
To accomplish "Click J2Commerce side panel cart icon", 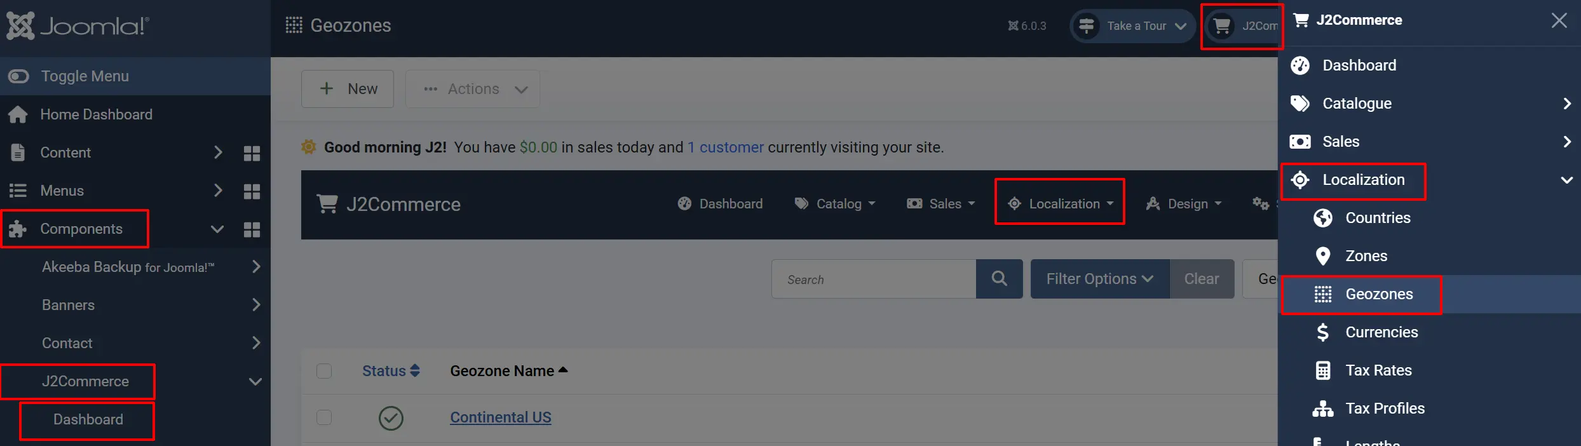I will [x=1301, y=20].
